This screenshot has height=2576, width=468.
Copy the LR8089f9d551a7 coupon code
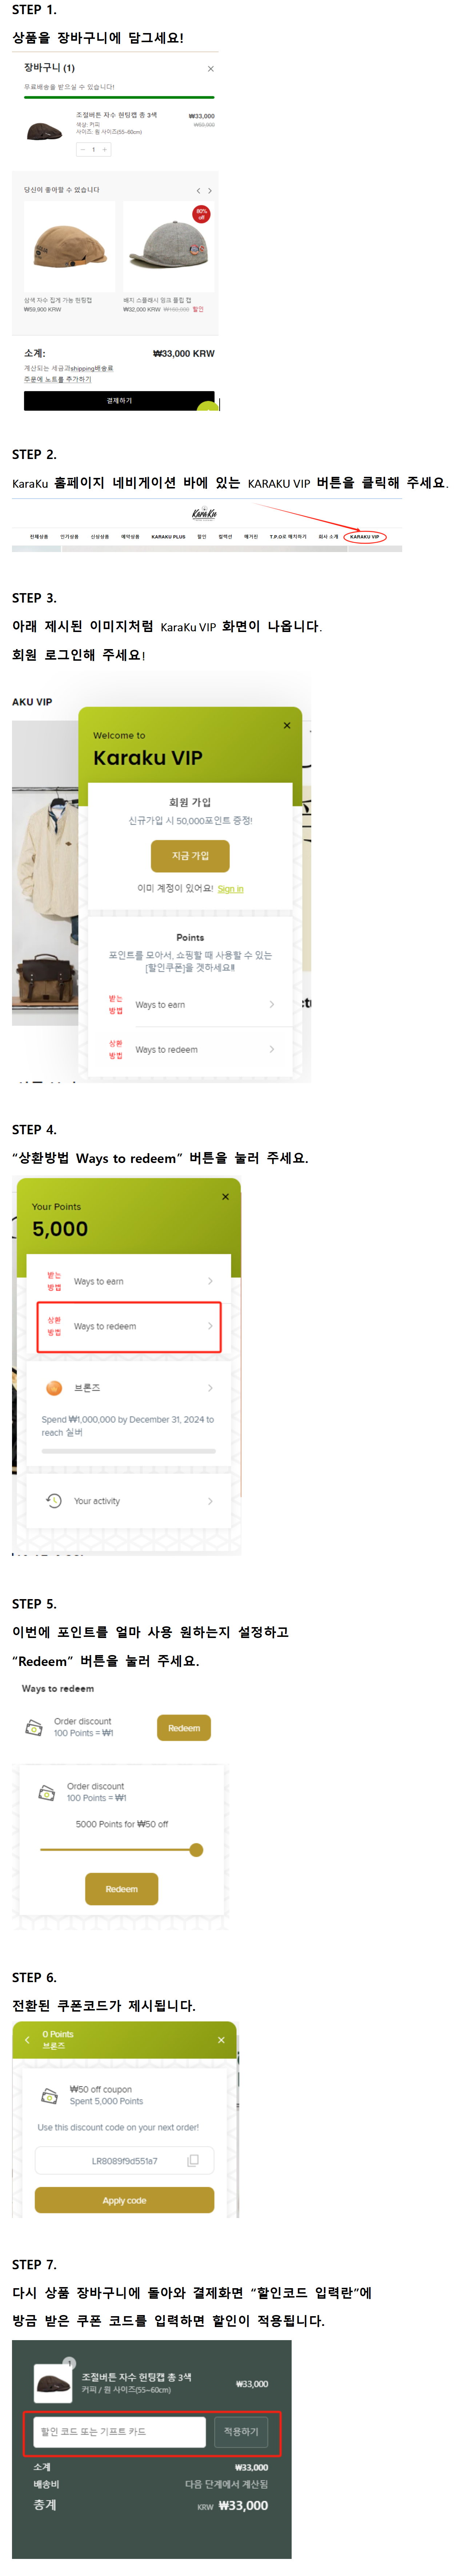click(193, 2160)
